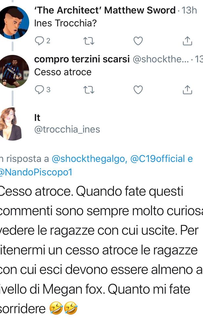Open the @shockthegalgo mention link
Image resolution: width=203 pixels, height=318 pixels.
90,159
